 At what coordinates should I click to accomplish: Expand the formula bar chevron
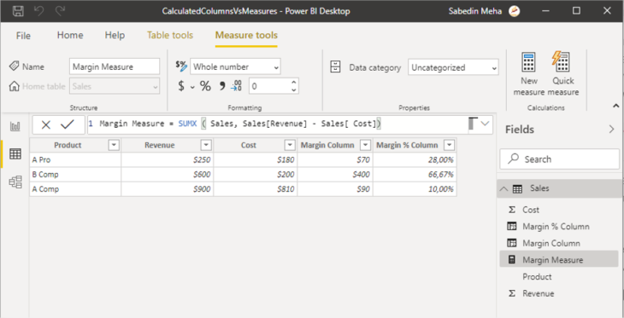pos(485,124)
